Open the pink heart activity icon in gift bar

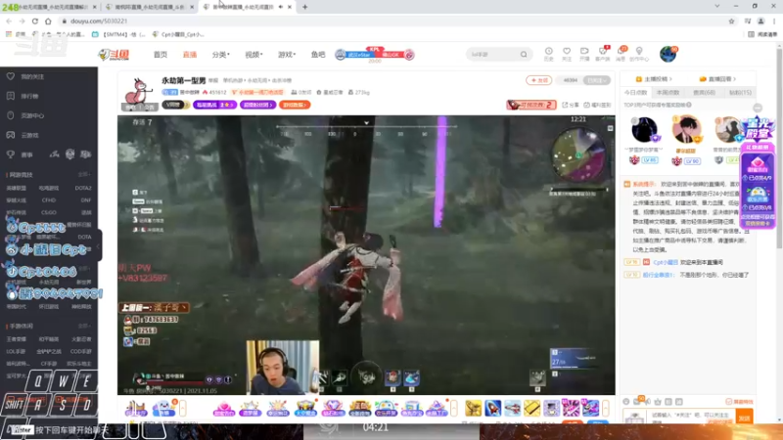coord(224,408)
